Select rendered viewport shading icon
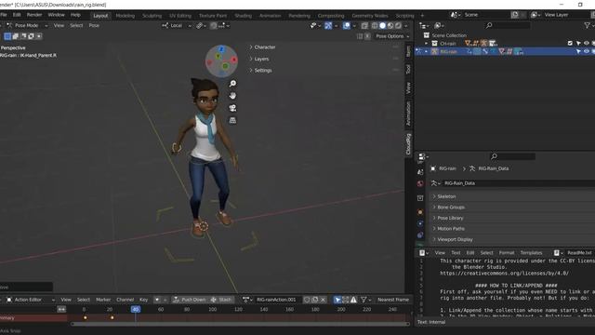Viewport: 595px width, 335px height. coord(398,25)
